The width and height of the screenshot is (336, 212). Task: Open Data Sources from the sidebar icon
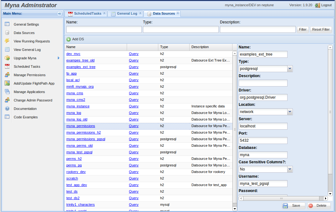click(x=7, y=32)
